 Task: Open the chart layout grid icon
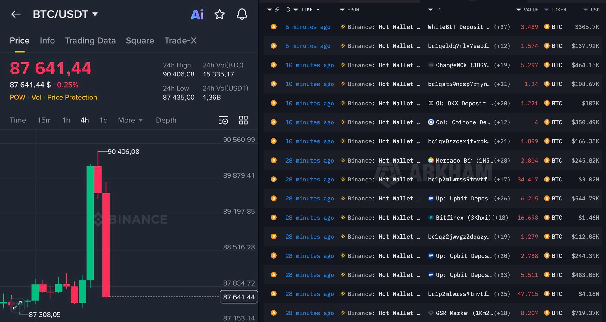point(243,120)
